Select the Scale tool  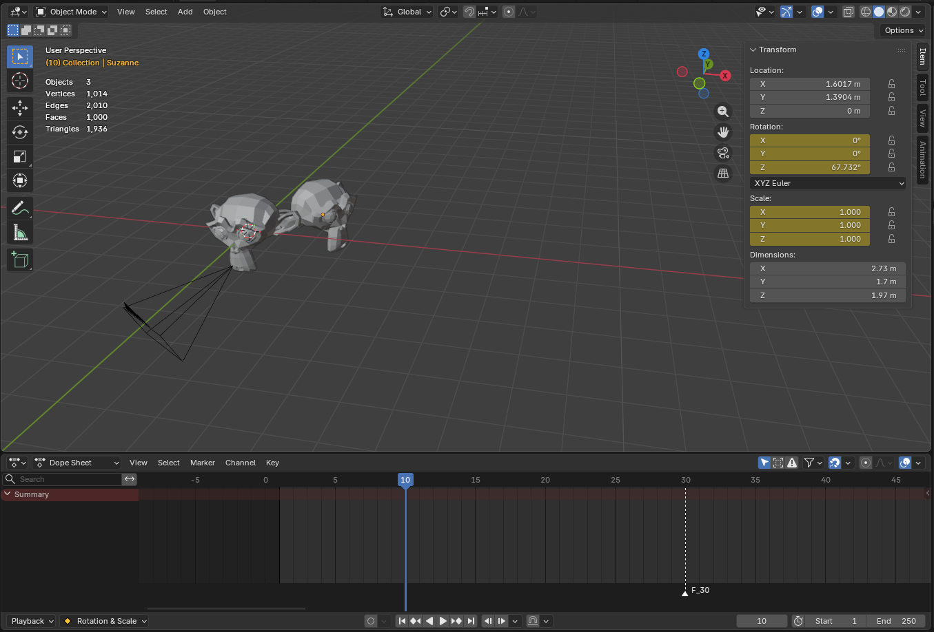click(20, 156)
